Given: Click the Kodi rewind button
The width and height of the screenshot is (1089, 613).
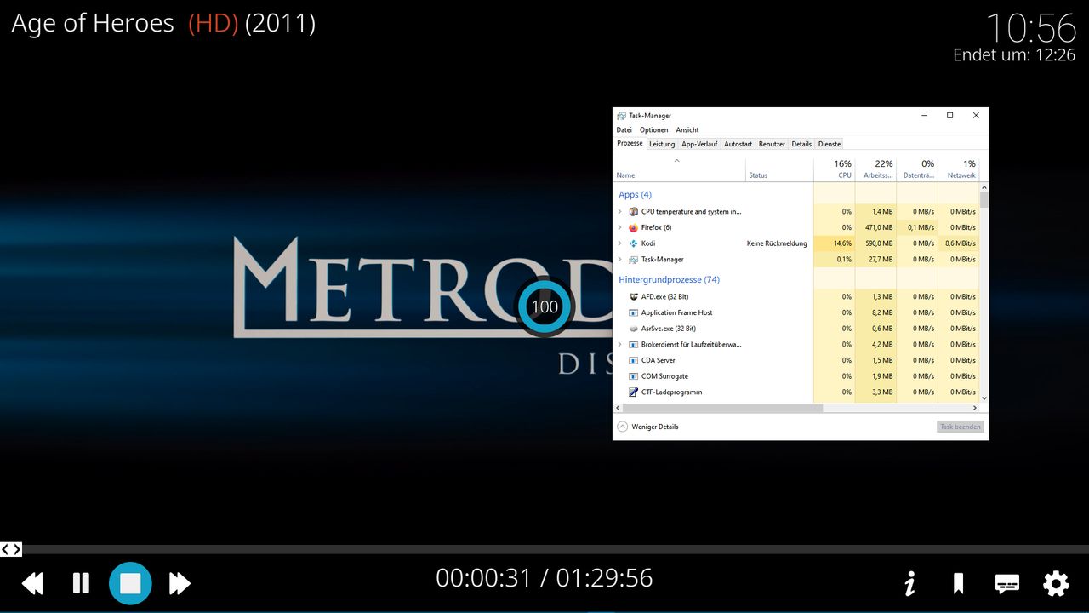Looking at the screenshot, I should click(x=32, y=583).
